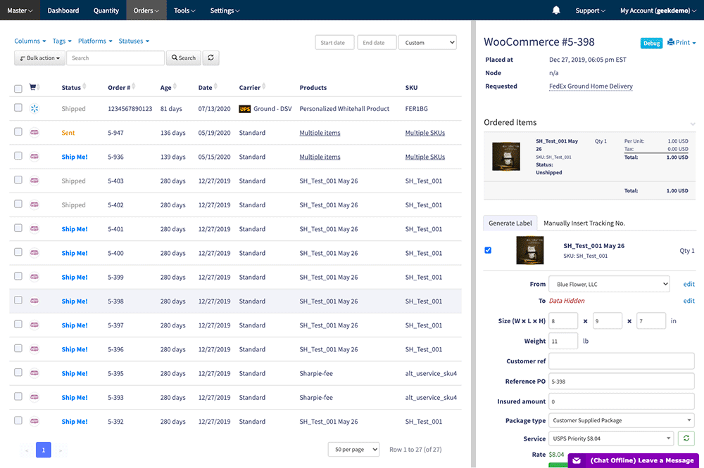Click inside the Customer ref input field
This screenshot has width=704, height=468.
[x=621, y=361]
